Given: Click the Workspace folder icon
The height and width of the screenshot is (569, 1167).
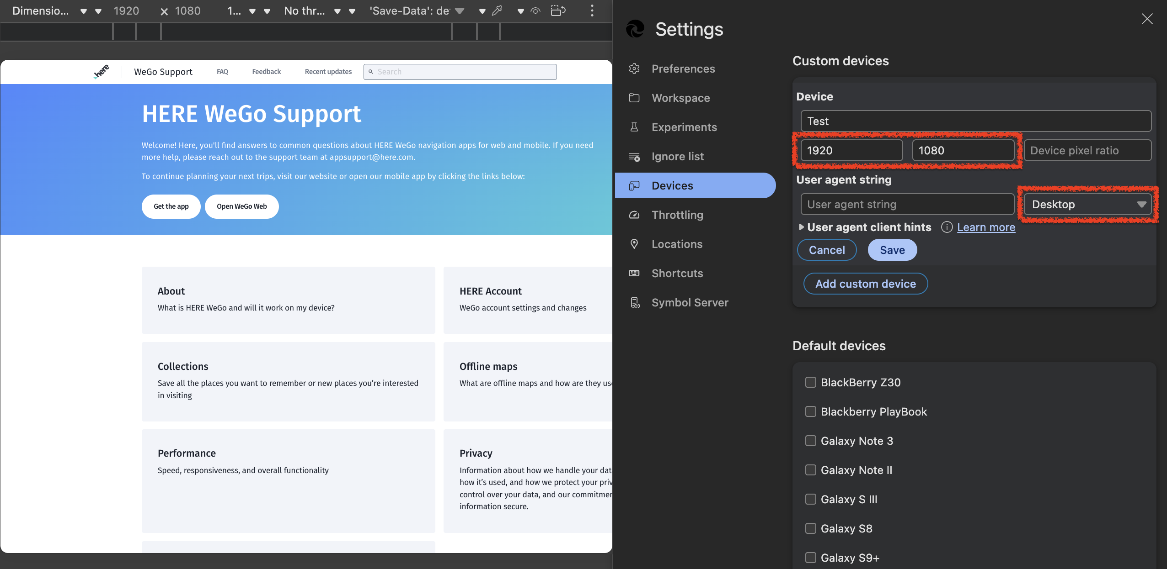Looking at the screenshot, I should point(634,98).
